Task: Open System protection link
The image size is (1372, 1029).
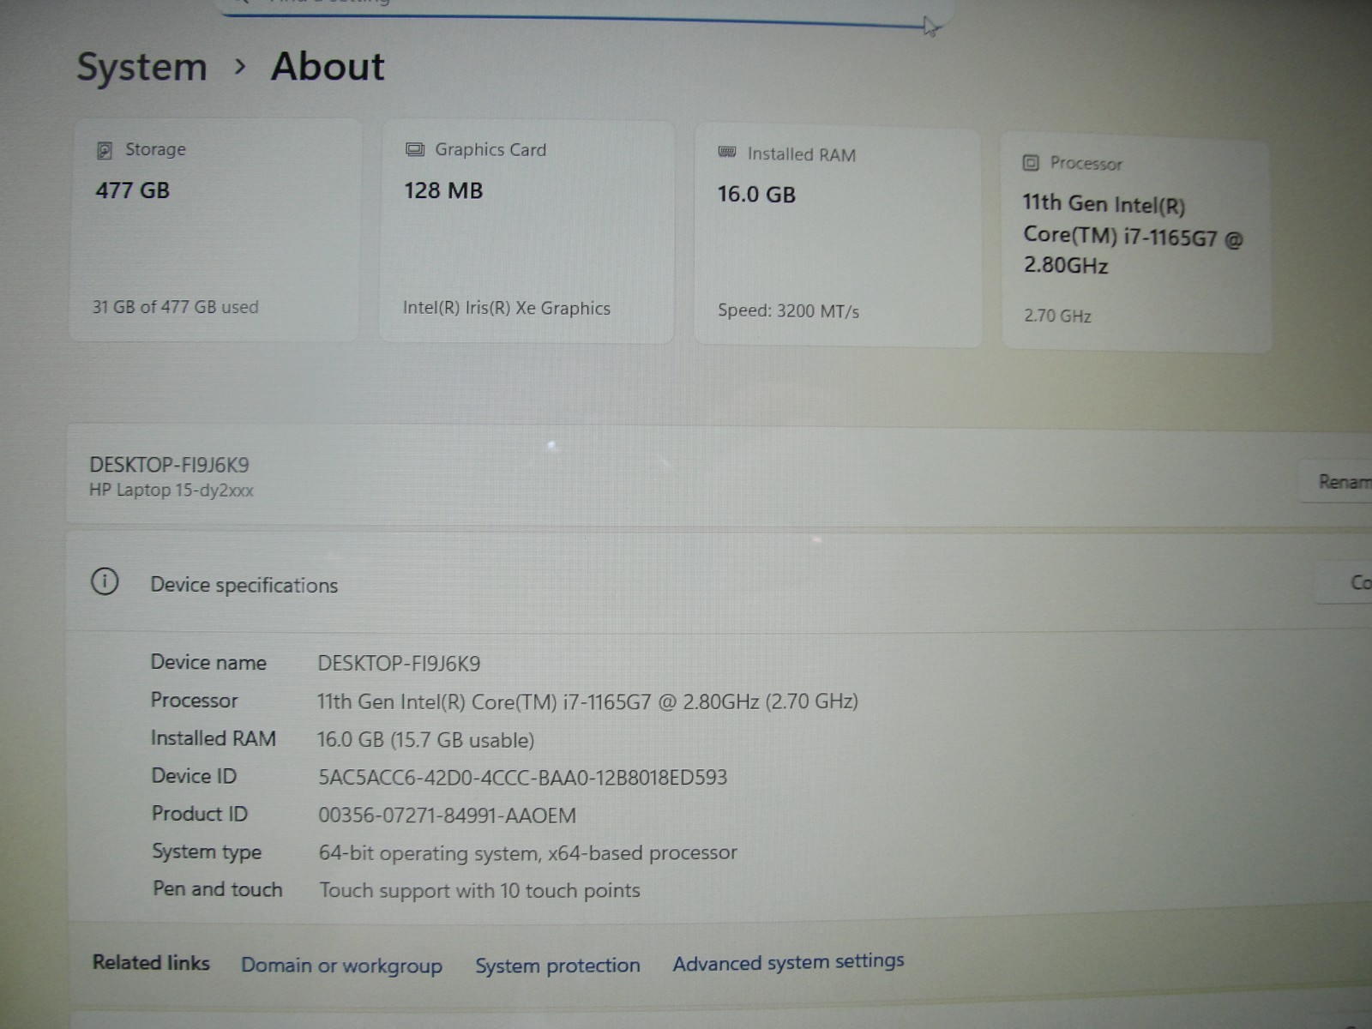Action: [557, 966]
